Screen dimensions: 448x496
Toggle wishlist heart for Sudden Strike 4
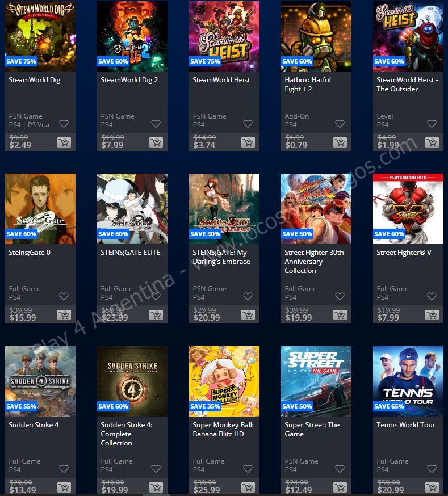[x=64, y=469]
